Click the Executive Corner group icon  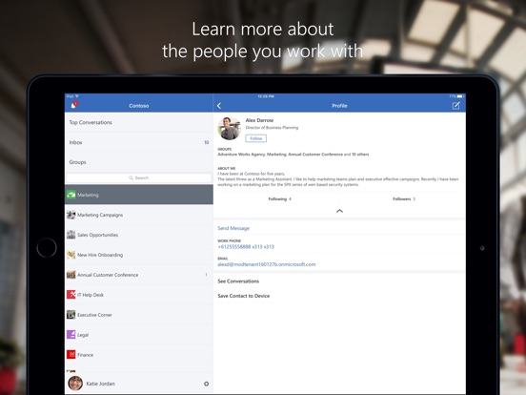coord(71,315)
